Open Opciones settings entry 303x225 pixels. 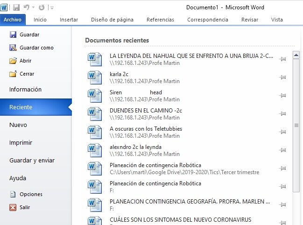[x=31, y=194]
